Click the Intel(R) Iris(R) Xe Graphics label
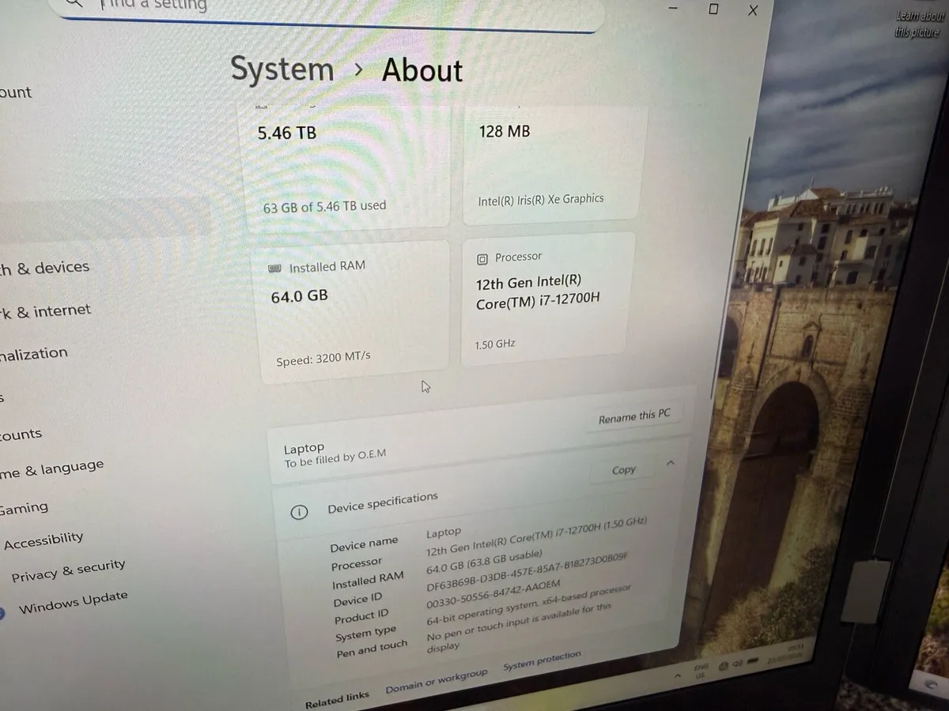This screenshot has height=711, width=949. tap(541, 200)
